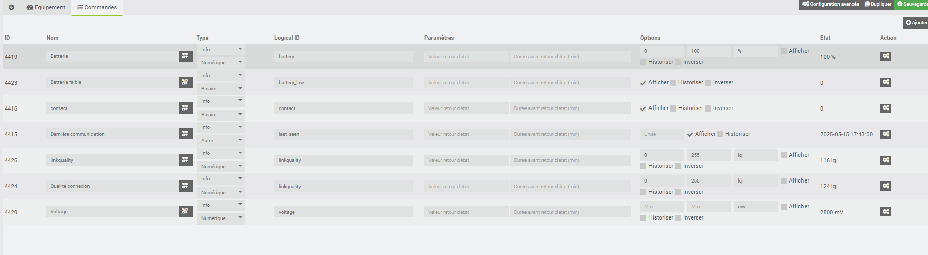Open advanced settings gears for Batterie row
Viewport: 928px width, 255px height.
click(x=886, y=56)
